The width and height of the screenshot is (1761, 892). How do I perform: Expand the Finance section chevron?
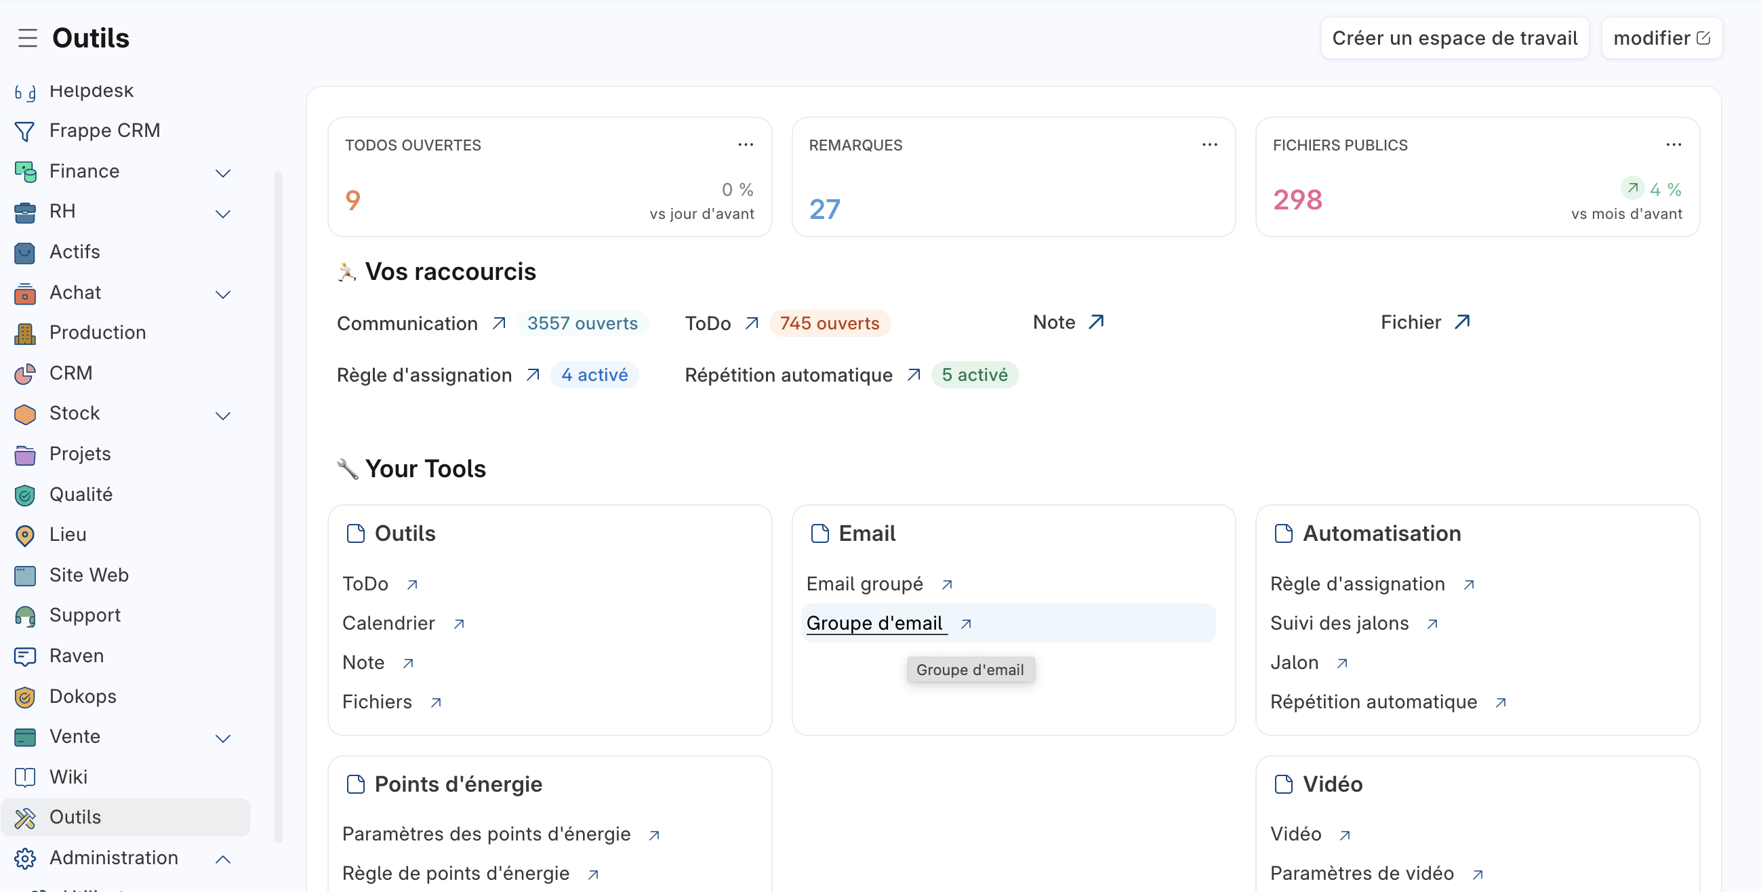tap(222, 174)
